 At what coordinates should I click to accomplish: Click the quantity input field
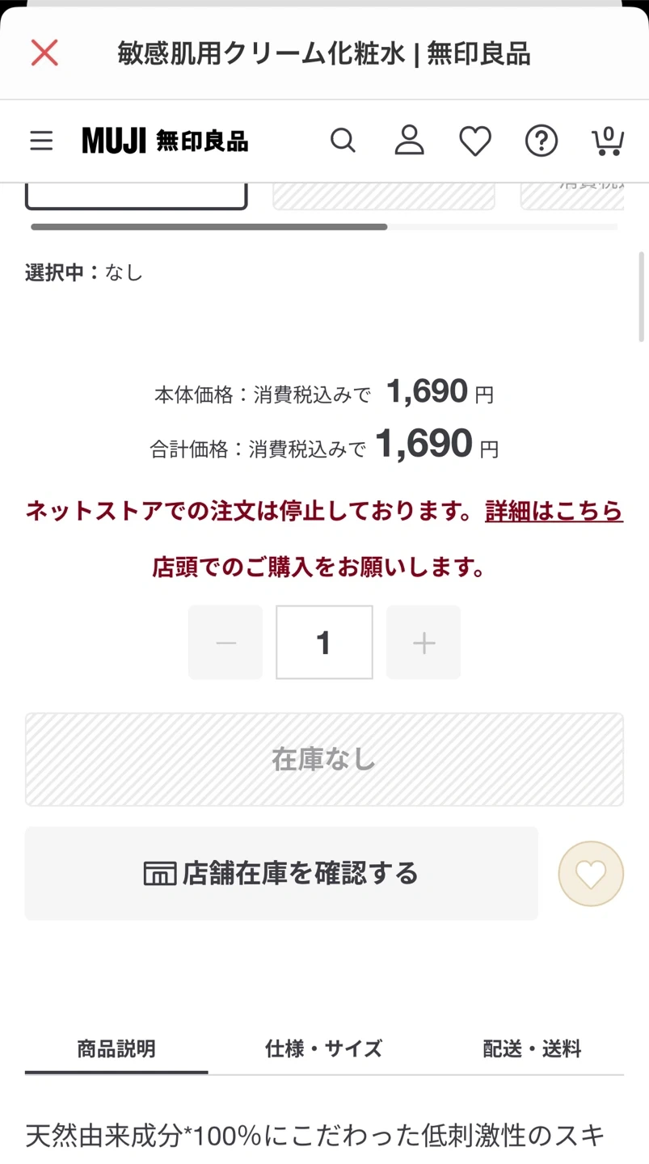pos(324,643)
